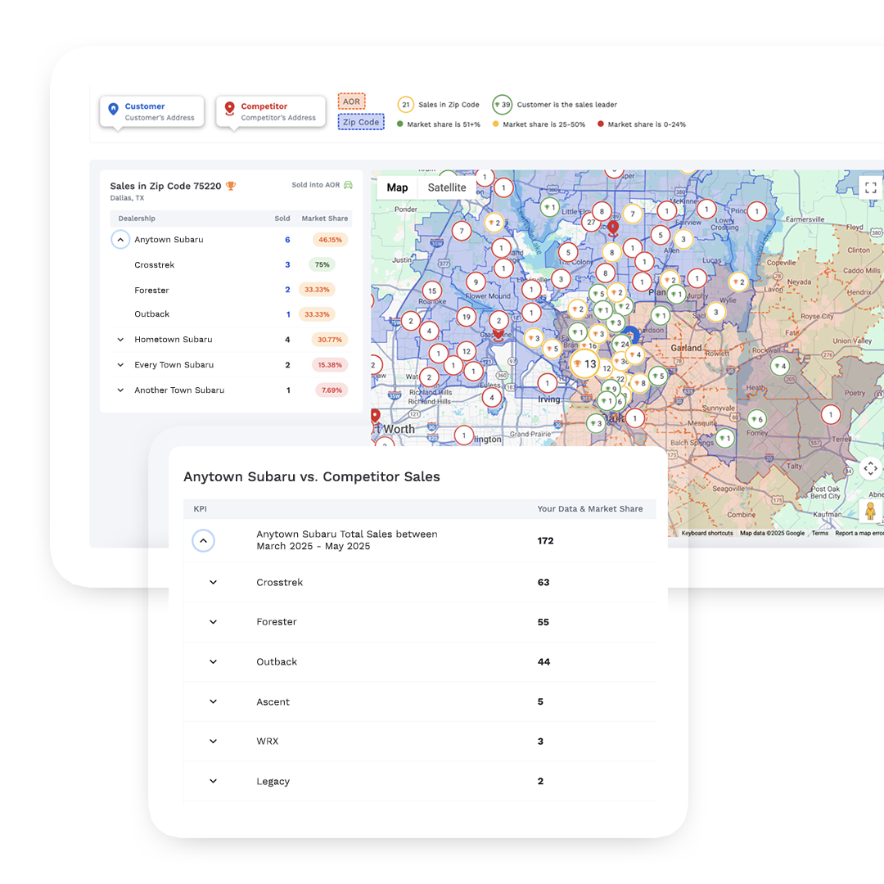Toggle the AOR map overlay
Screen dimensions: 884x884
(351, 101)
